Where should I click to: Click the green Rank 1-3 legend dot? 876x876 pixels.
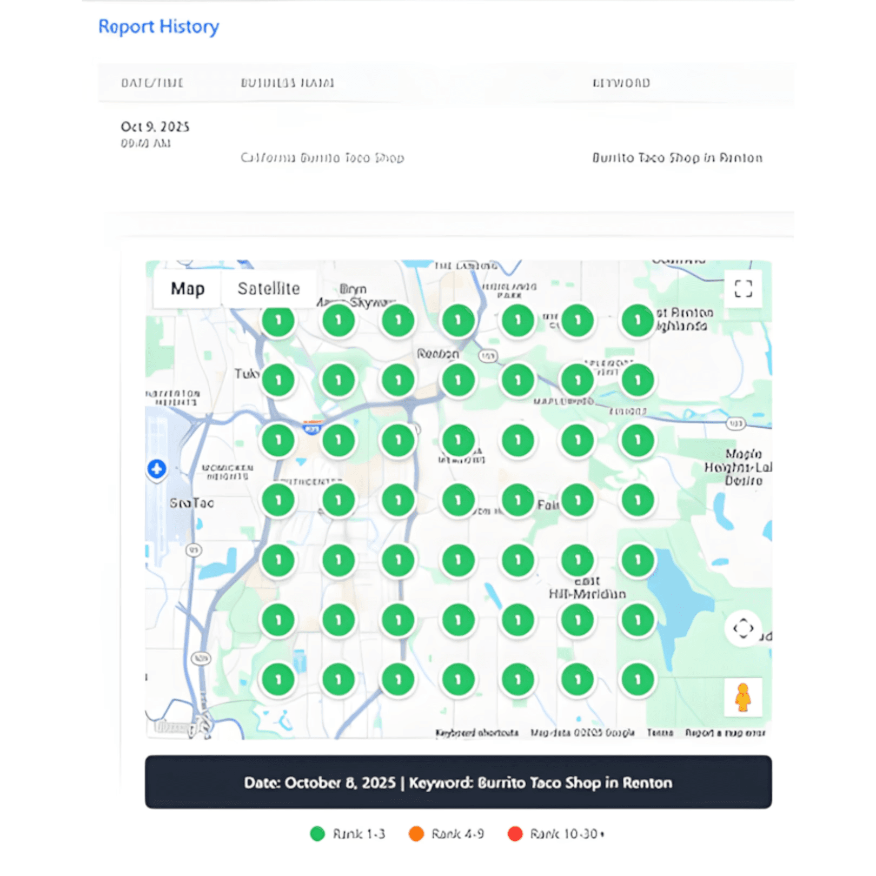click(x=317, y=834)
